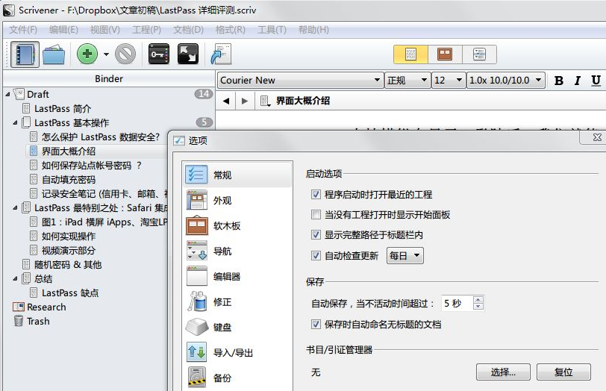Open the Collections folder toolbar icon
The height and width of the screenshot is (391, 606).
point(54,54)
